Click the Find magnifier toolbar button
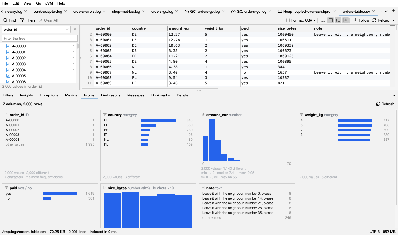Viewport: 398px width, 235px height. (9, 20)
